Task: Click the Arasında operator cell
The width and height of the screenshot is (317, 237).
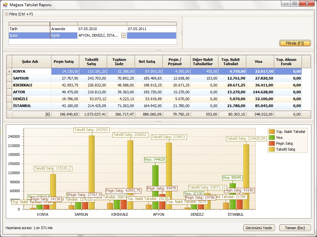Action: 64,29
